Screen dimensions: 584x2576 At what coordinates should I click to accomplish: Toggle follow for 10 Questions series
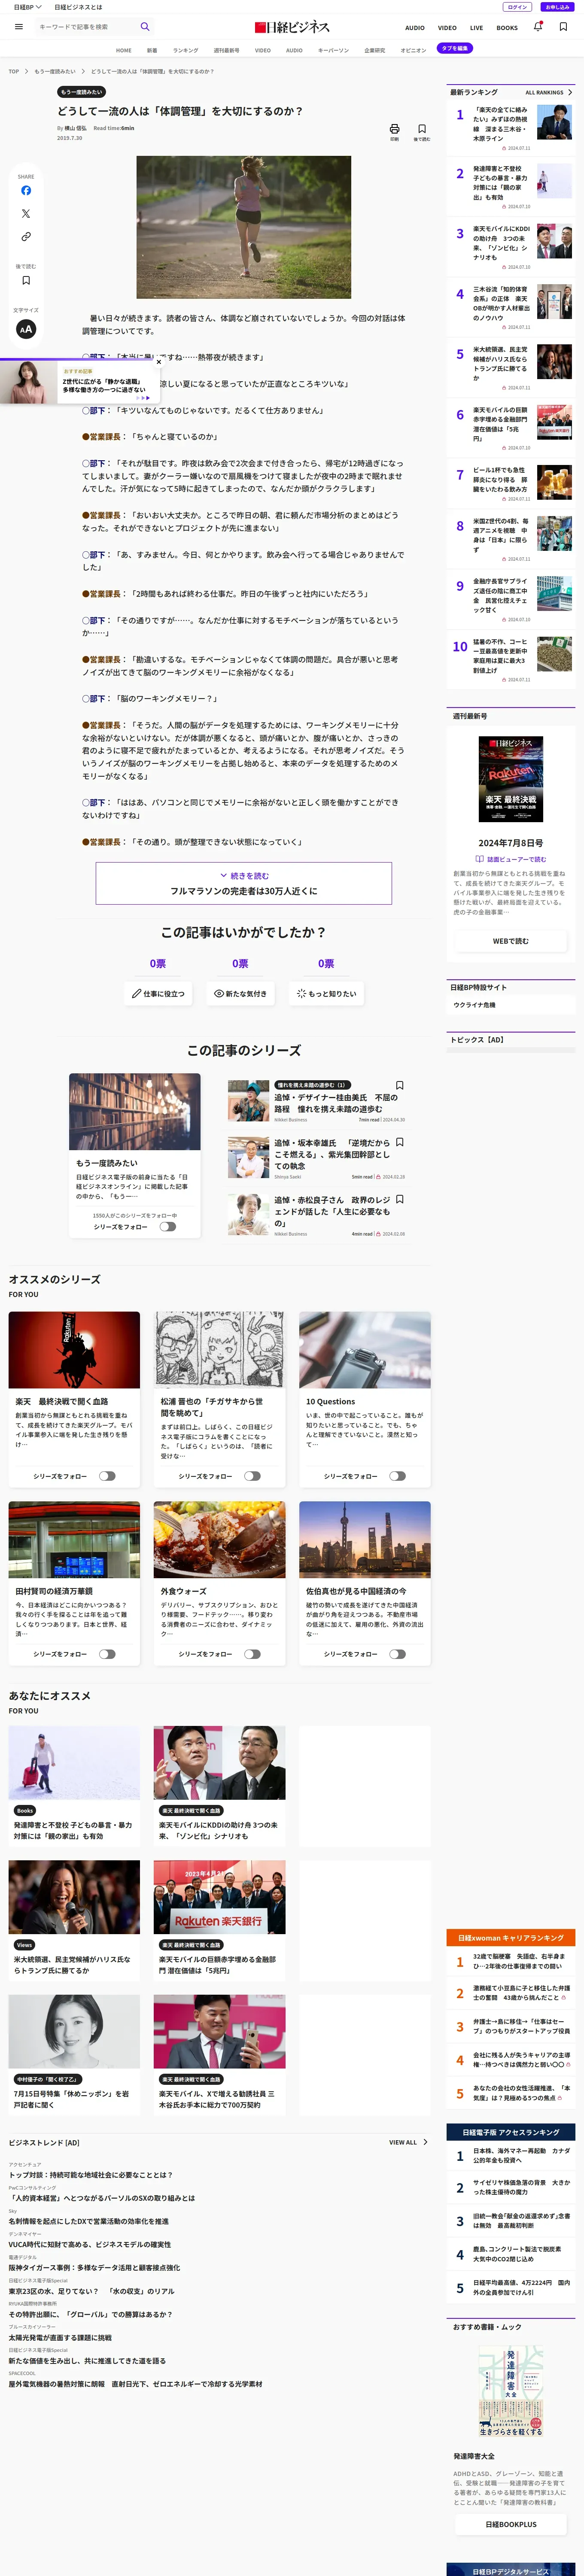pos(397,1476)
